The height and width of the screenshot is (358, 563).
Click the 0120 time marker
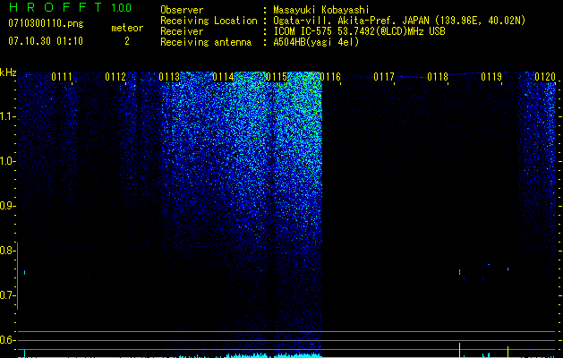pyautogui.click(x=545, y=77)
